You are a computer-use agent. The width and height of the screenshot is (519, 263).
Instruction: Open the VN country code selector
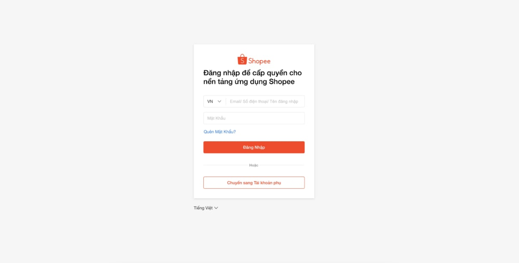coord(214,101)
